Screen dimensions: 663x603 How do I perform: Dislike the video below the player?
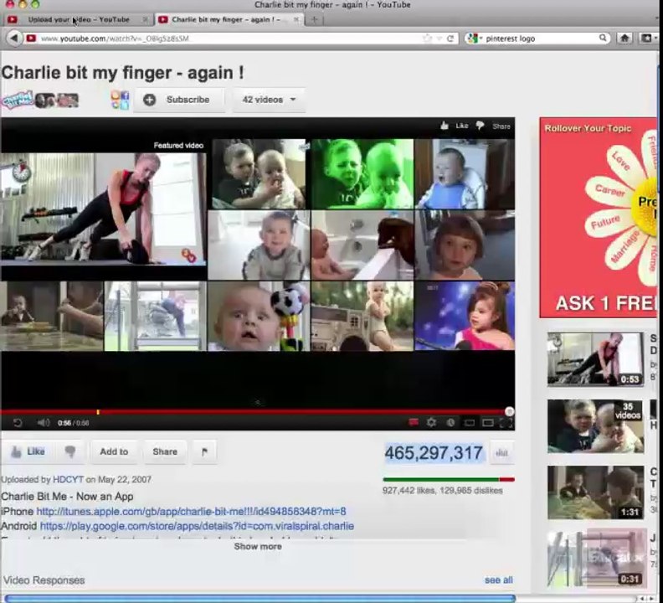click(x=70, y=452)
